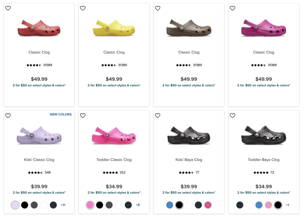
Task: Select the white swatch on Toddler Baya Clog
Action: pyautogui.click(x=249, y=205)
